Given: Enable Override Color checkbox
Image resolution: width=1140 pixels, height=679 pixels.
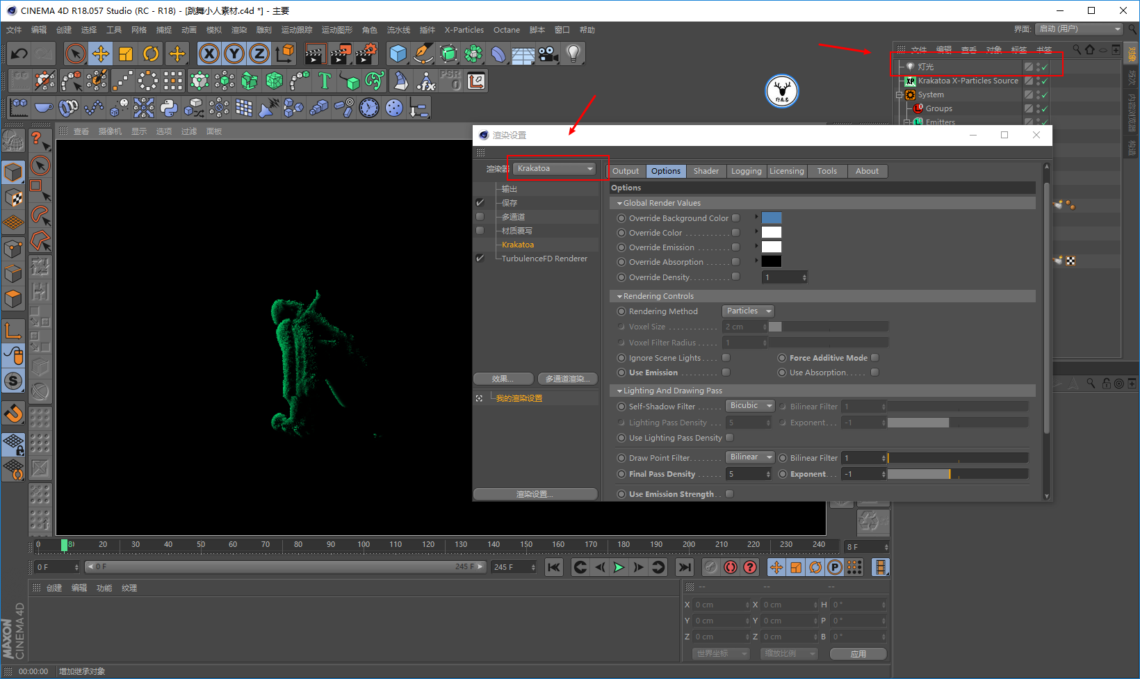Looking at the screenshot, I should pos(736,232).
